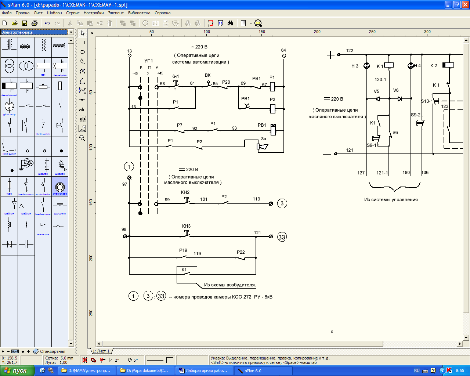470x376 pixels.
Task: Select the magnifier zoom tool in the sidebar
Action: pyautogui.click(x=82, y=138)
